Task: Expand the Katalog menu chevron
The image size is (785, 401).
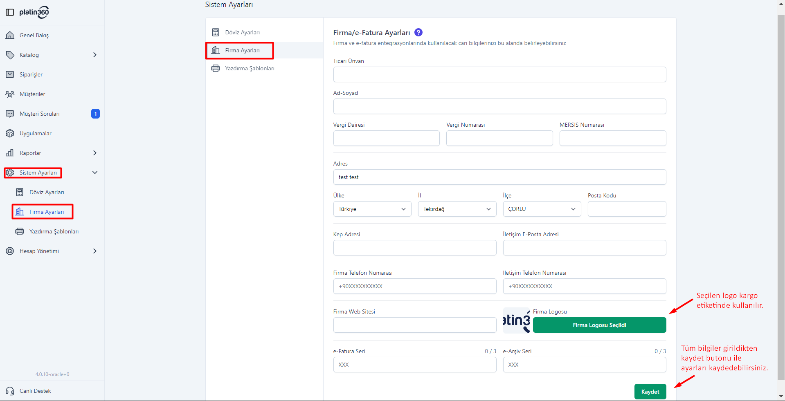Action: point(95,55)
